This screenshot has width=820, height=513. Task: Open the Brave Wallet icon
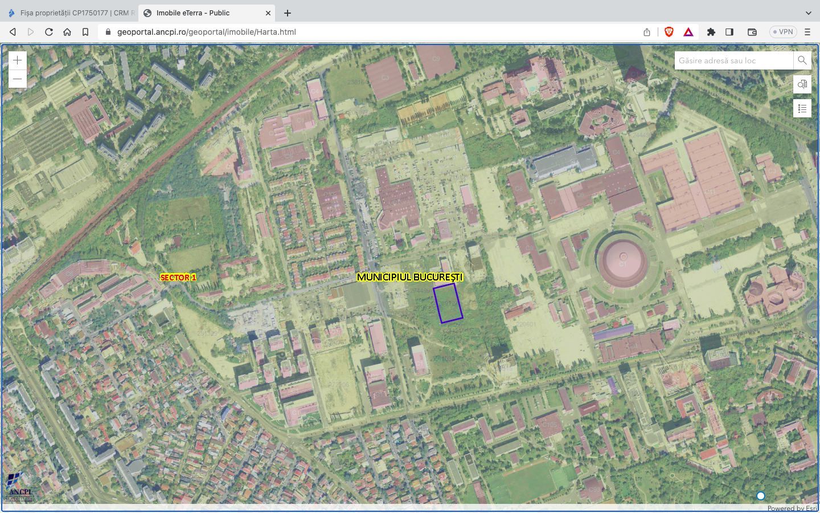click(x=752, y=32)
